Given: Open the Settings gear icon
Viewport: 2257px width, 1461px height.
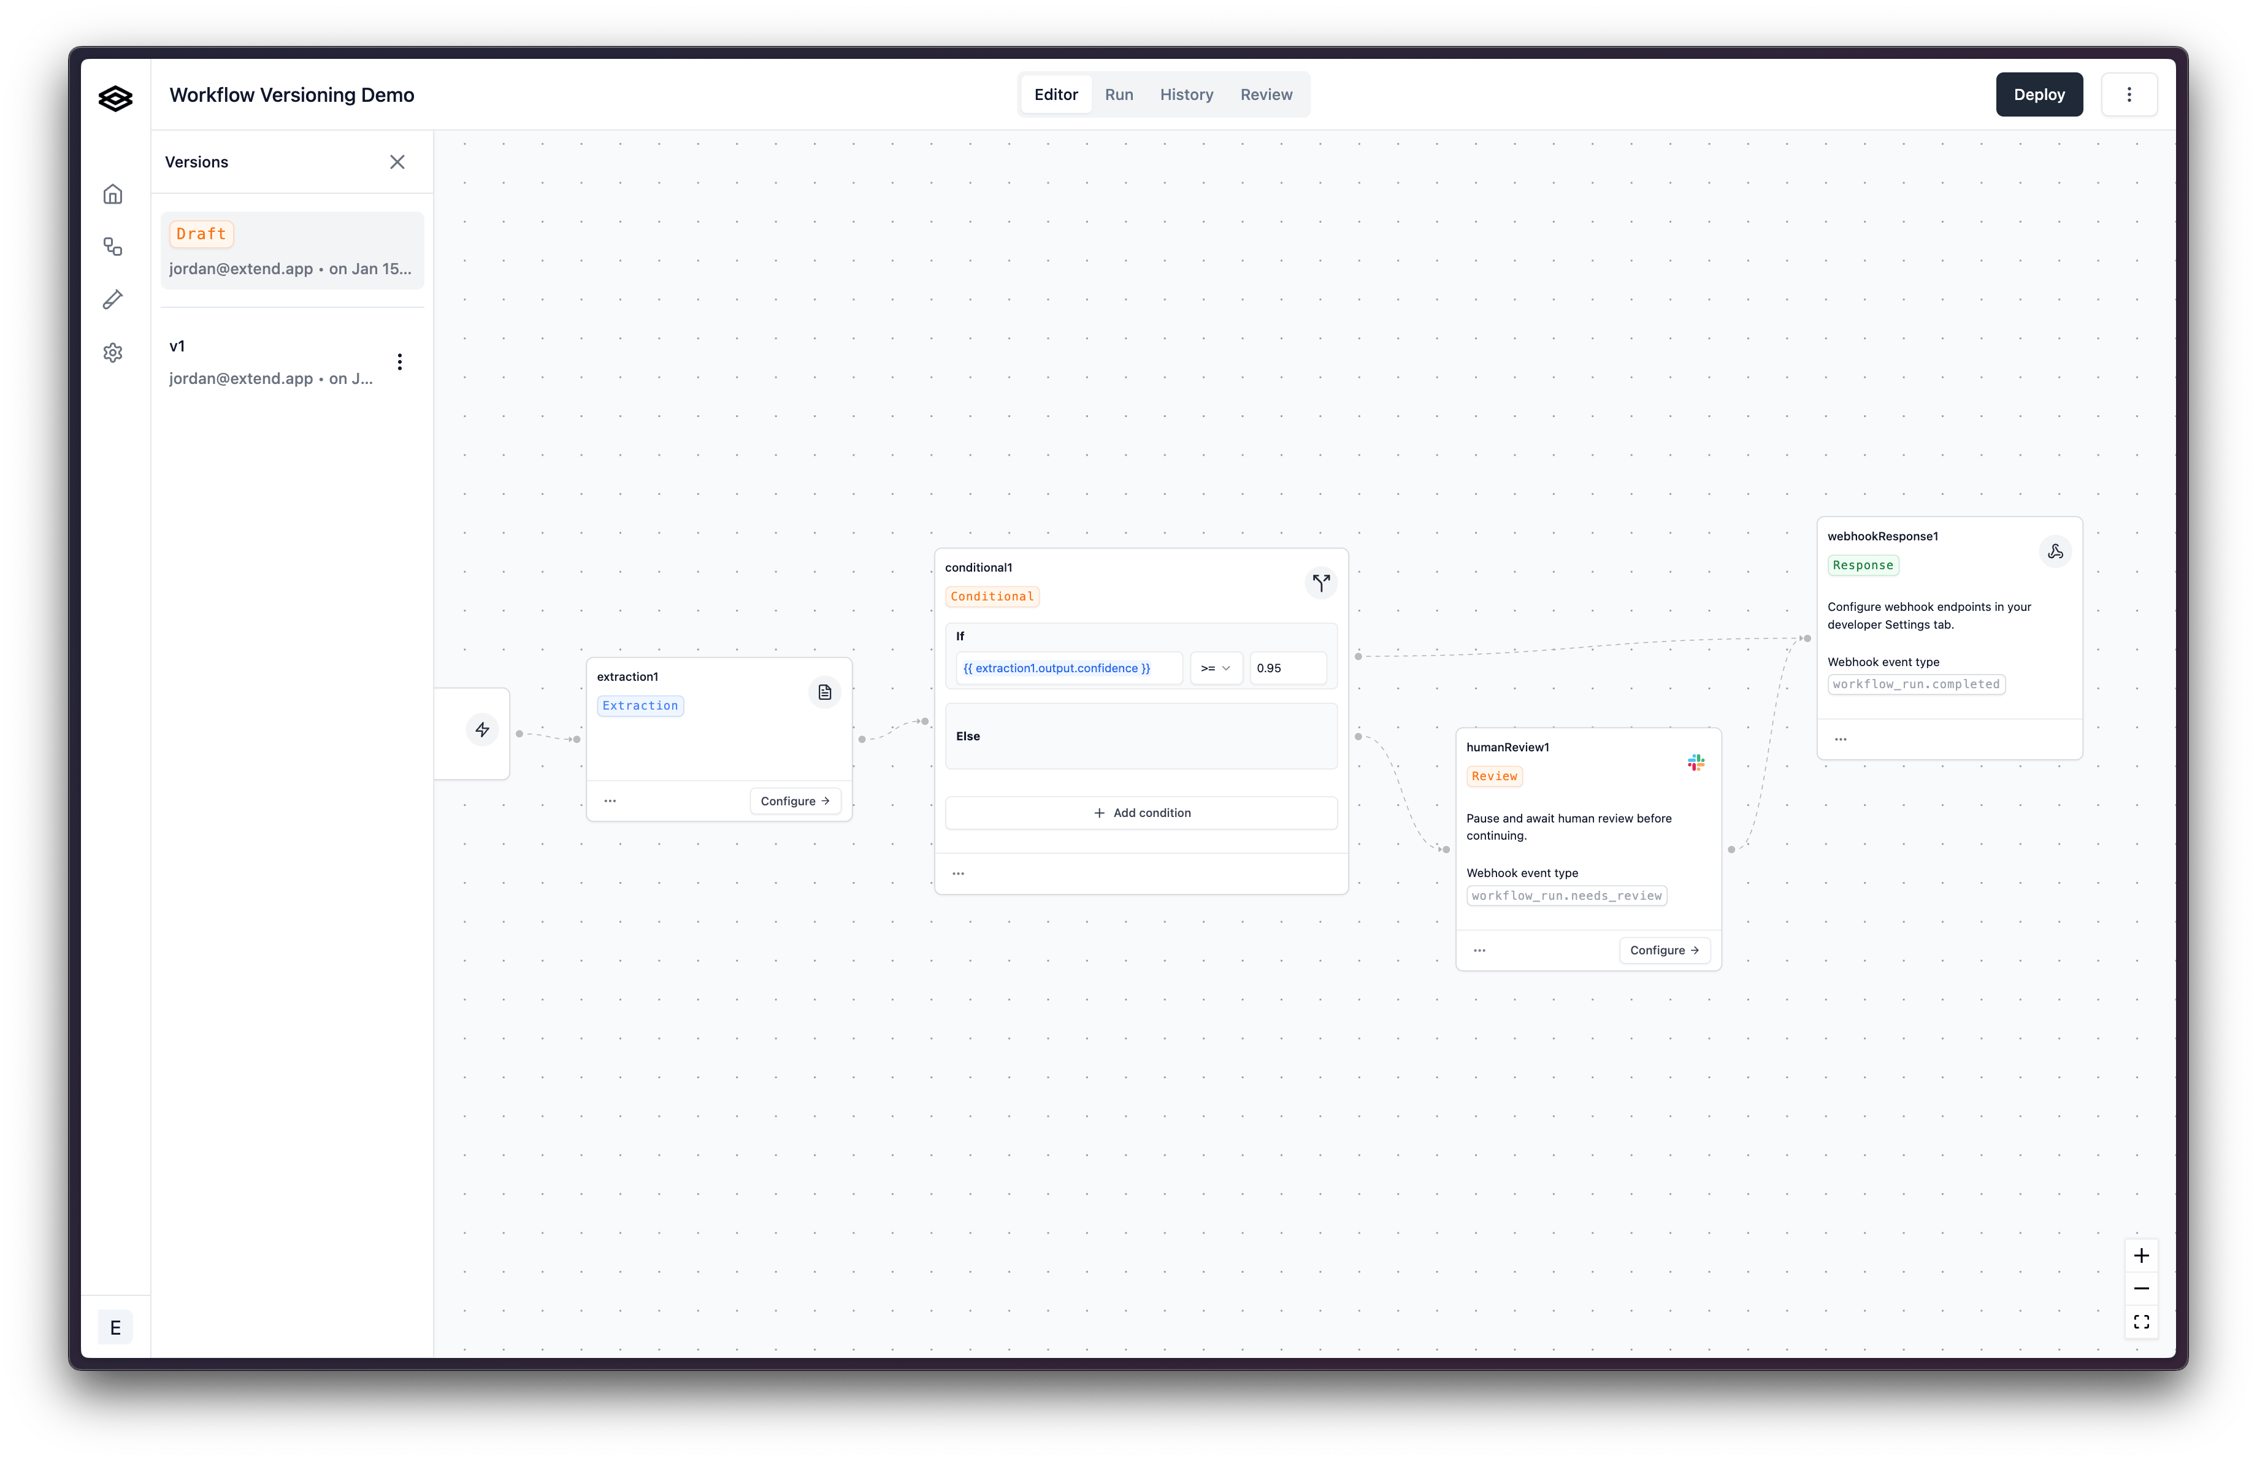Looking at the screenshot, I should 113,353.
